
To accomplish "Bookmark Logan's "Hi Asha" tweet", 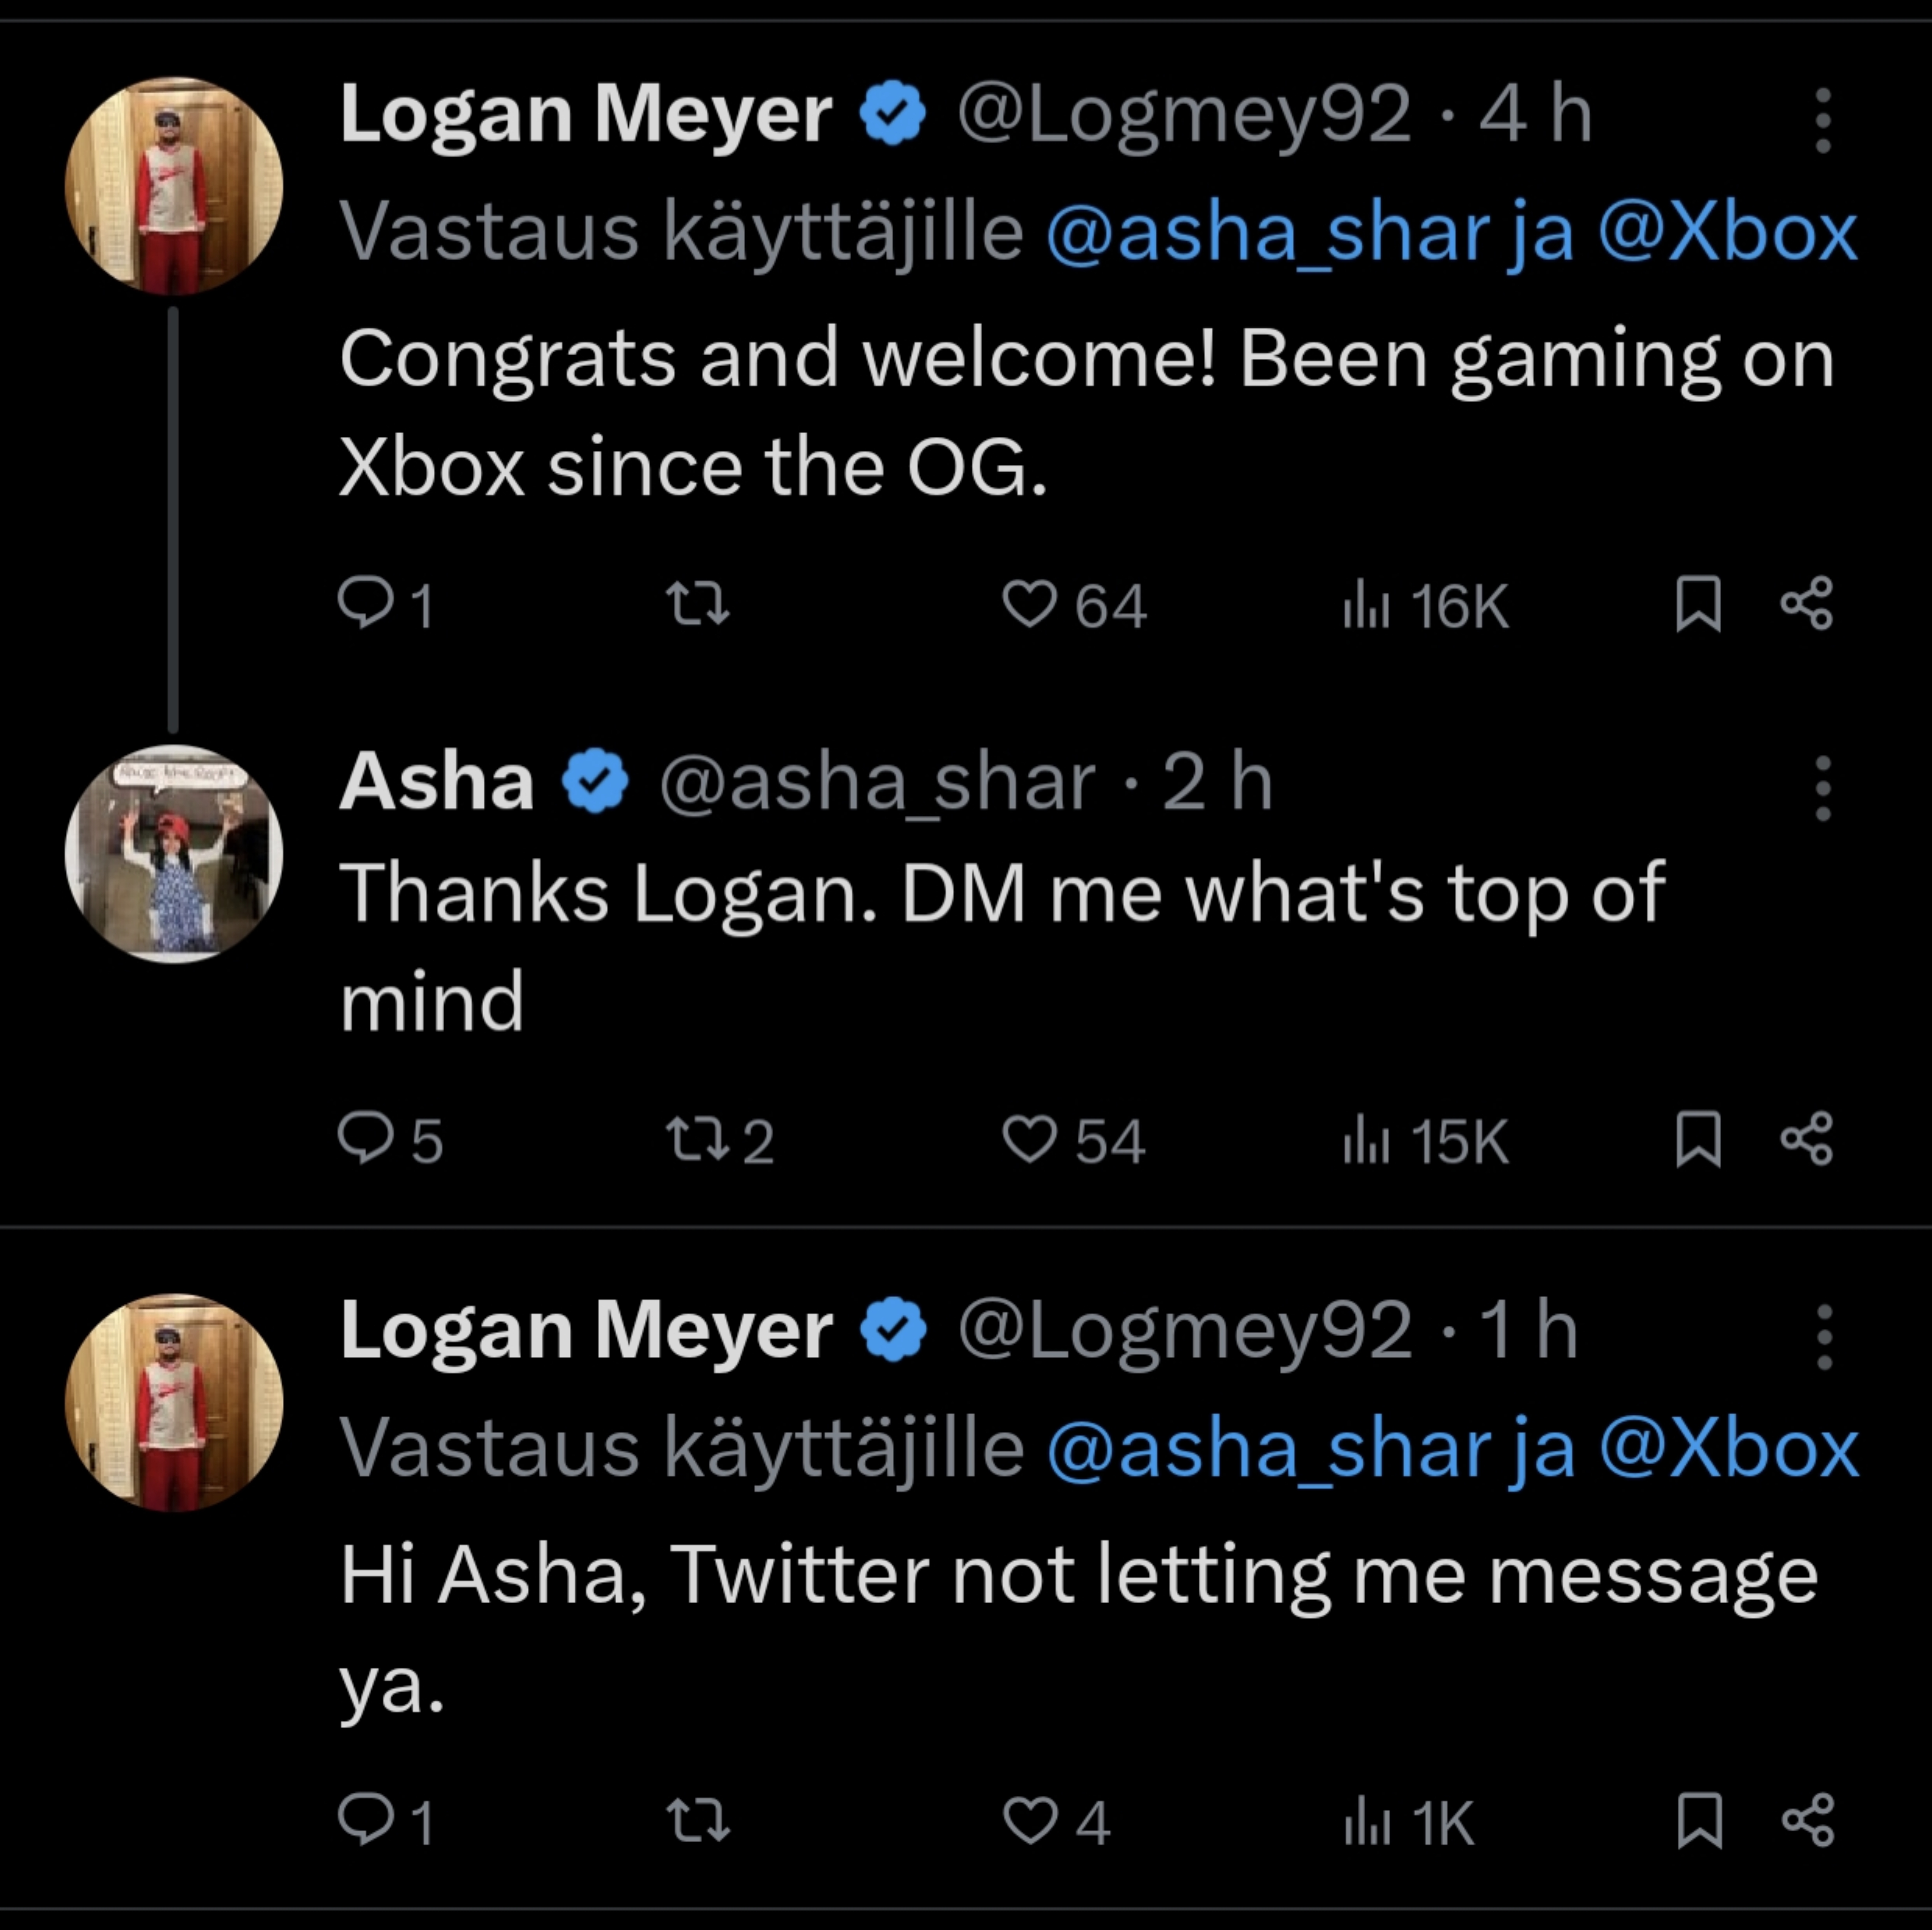I will (1698, 1820).
